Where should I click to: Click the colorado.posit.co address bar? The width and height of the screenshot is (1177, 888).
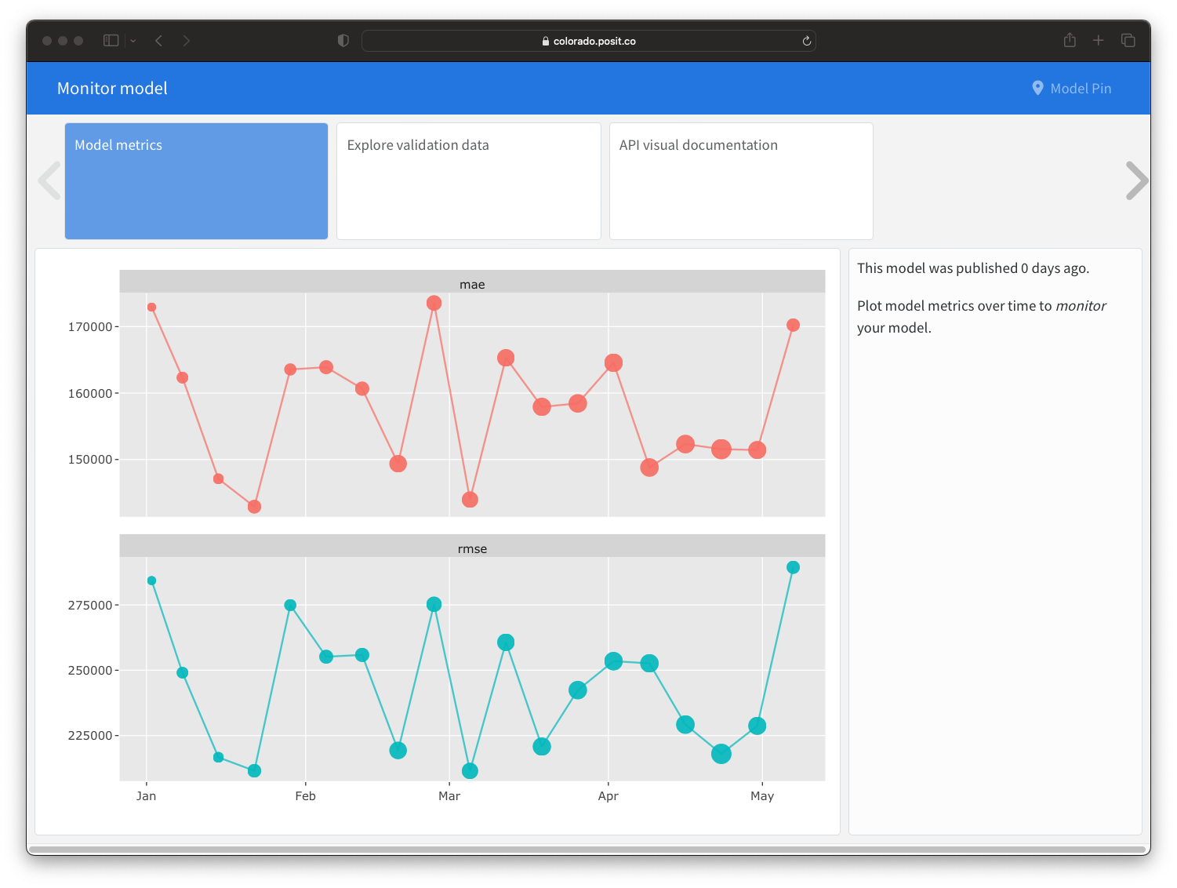(x=588, y=41)
